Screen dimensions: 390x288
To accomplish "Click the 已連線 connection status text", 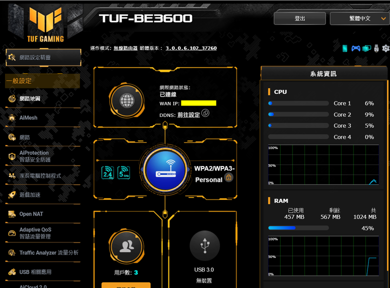I will [x=168, y=94].
